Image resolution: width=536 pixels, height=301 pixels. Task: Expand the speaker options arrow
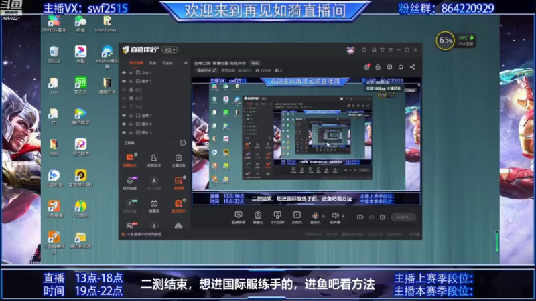tap(343, 216)
